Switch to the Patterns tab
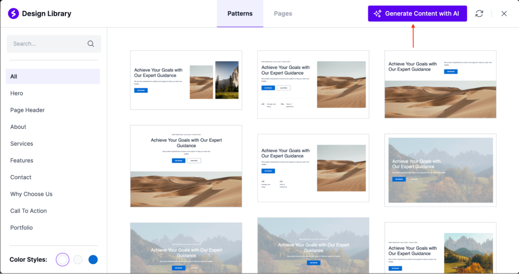This screenshot has height=274, width=519. click(240, 14)
